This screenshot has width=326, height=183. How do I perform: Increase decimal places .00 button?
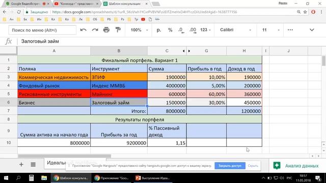[193, 30]
